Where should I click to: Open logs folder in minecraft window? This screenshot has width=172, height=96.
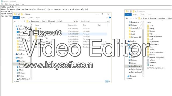point(151,34)
